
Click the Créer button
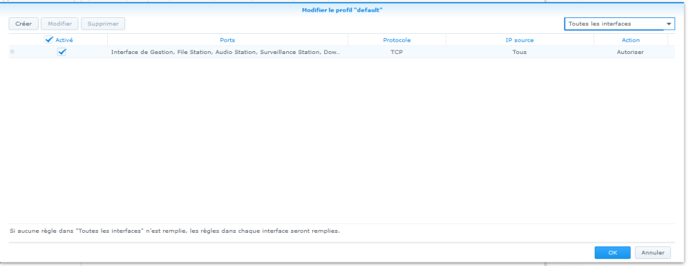[x=23, y=23]
